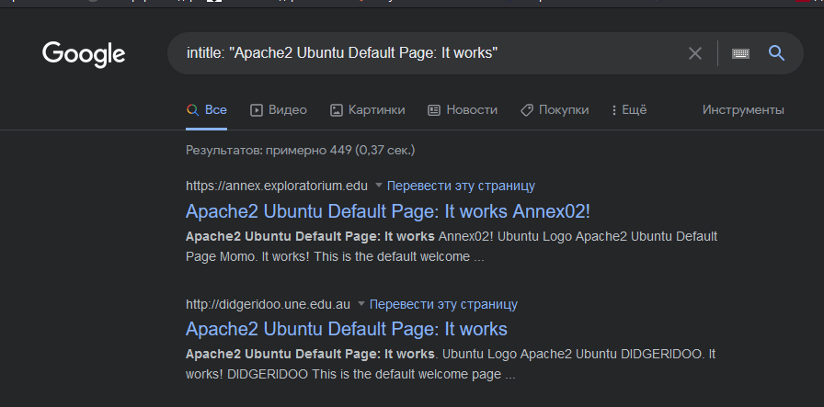Select the Все results tab
This screenshot has width=824, height=407.
207,109
